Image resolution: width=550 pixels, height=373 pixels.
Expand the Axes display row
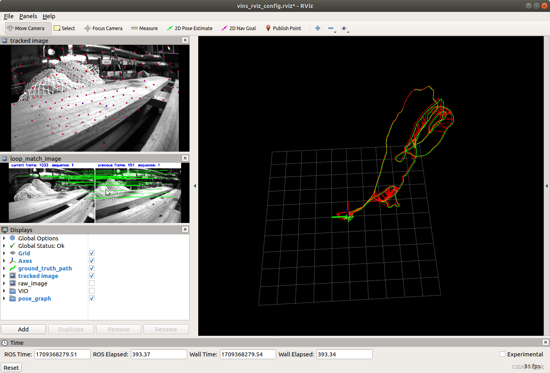(4, 261)
